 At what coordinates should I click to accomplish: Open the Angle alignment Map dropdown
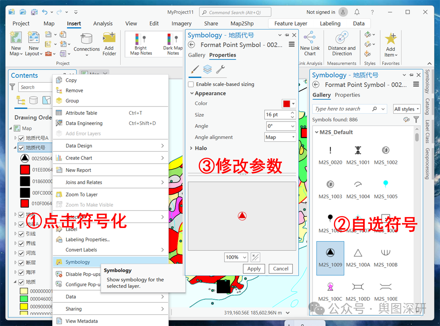[x=280, y=137]
